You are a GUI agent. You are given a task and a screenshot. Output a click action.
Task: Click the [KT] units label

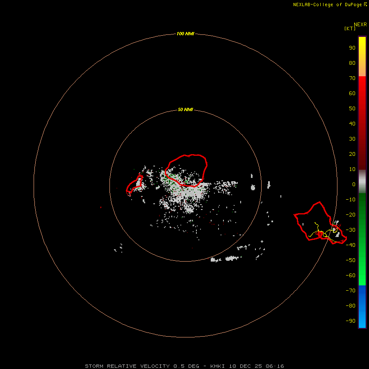(350, 28)
